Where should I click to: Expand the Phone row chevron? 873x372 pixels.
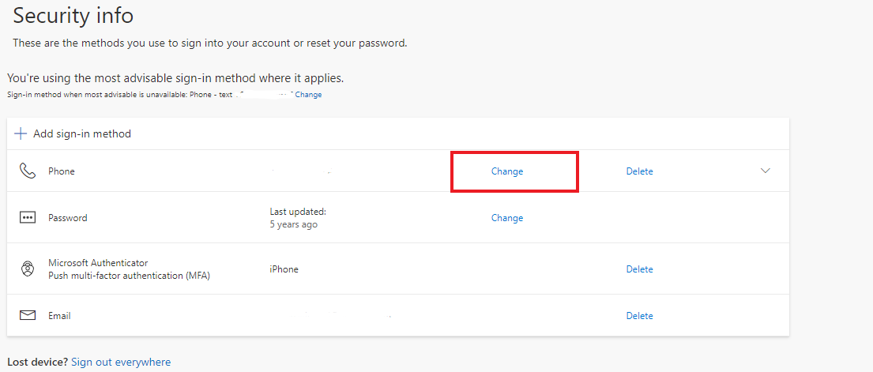click(x=765, y=171)
